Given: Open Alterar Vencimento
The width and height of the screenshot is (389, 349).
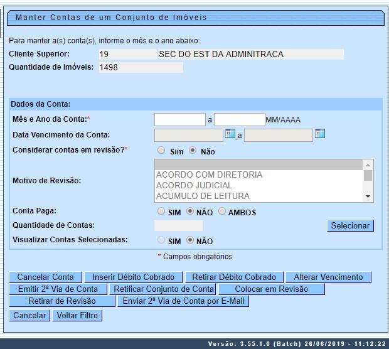Looking at the screenshot, I should click(328, 277).
